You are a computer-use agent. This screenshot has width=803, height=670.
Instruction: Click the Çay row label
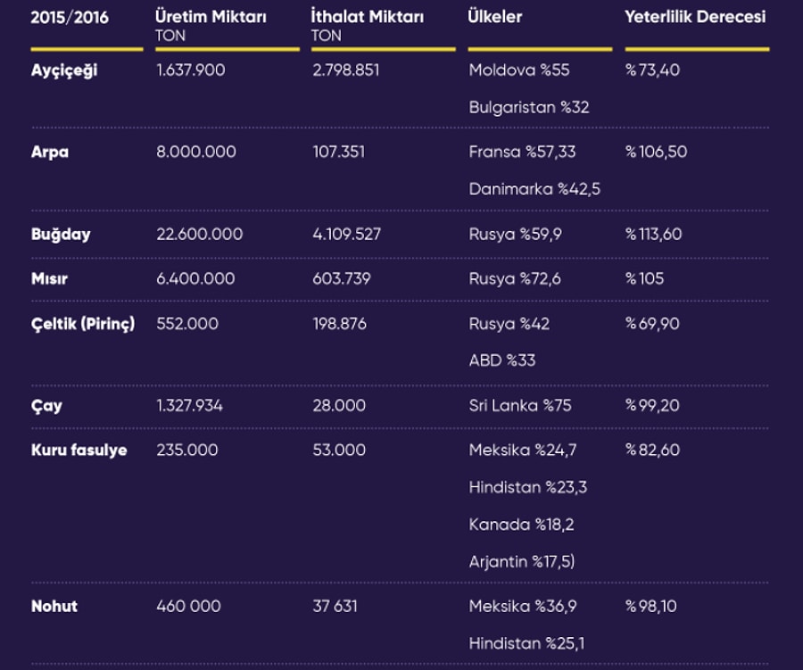pos(46,406)
